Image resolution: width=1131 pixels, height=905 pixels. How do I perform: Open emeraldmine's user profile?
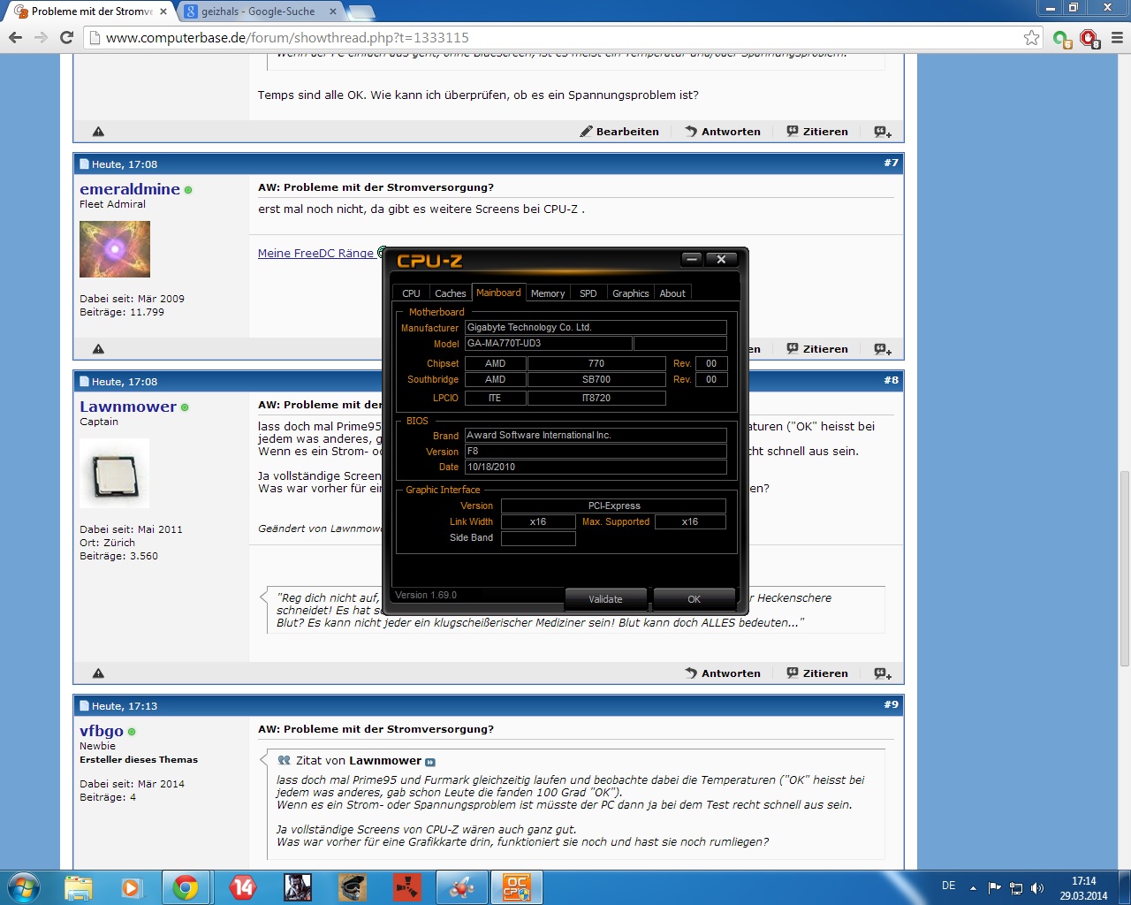pyautogui.click(x=130, y=188)
